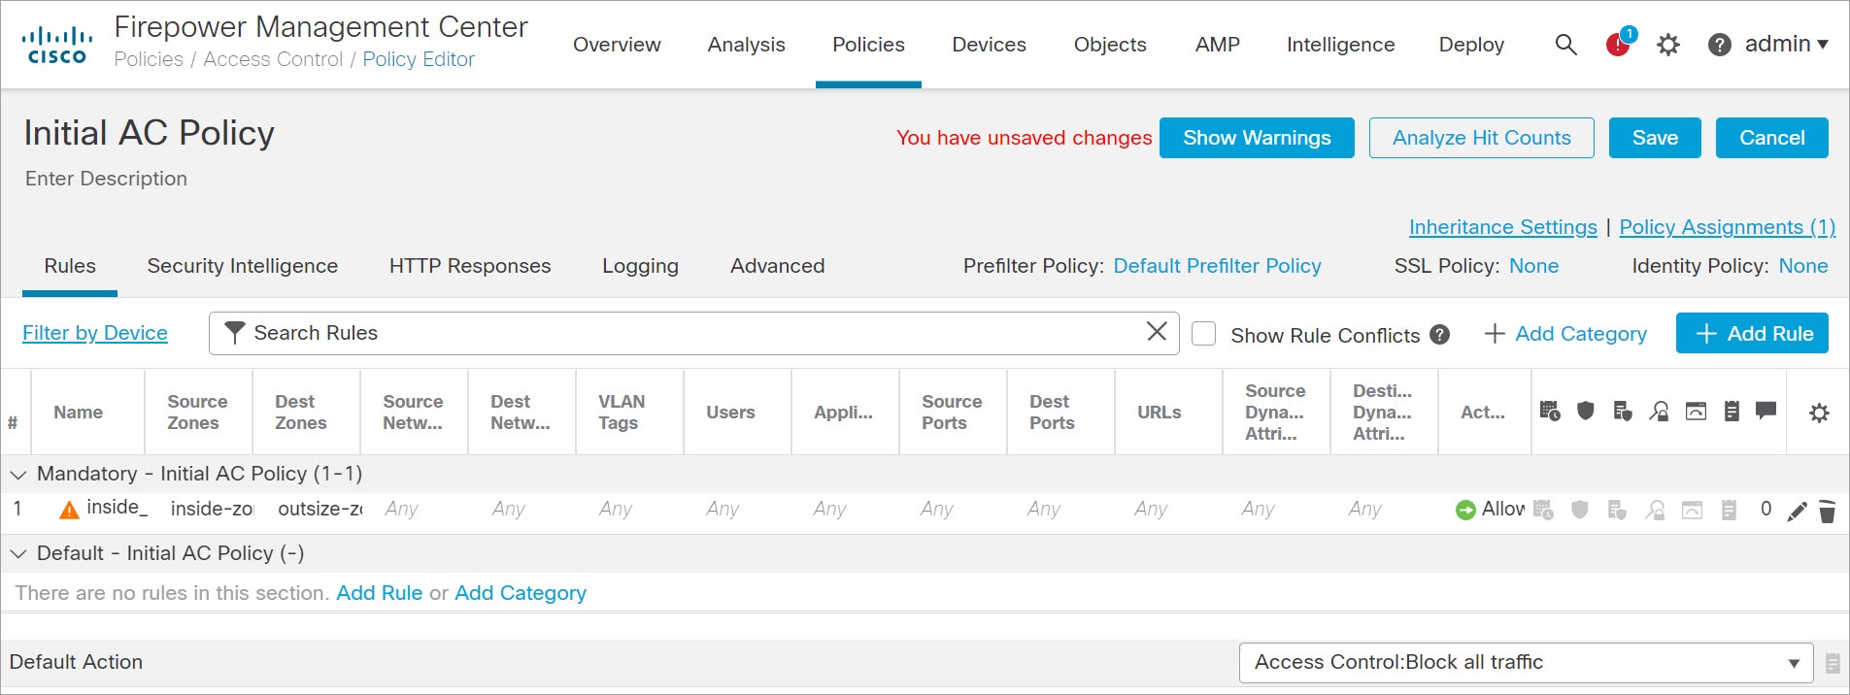The width and height of the screenshot is (1850, 695).
Task: Open Inheritance Settings link
Action: [x=1502, y=227]
